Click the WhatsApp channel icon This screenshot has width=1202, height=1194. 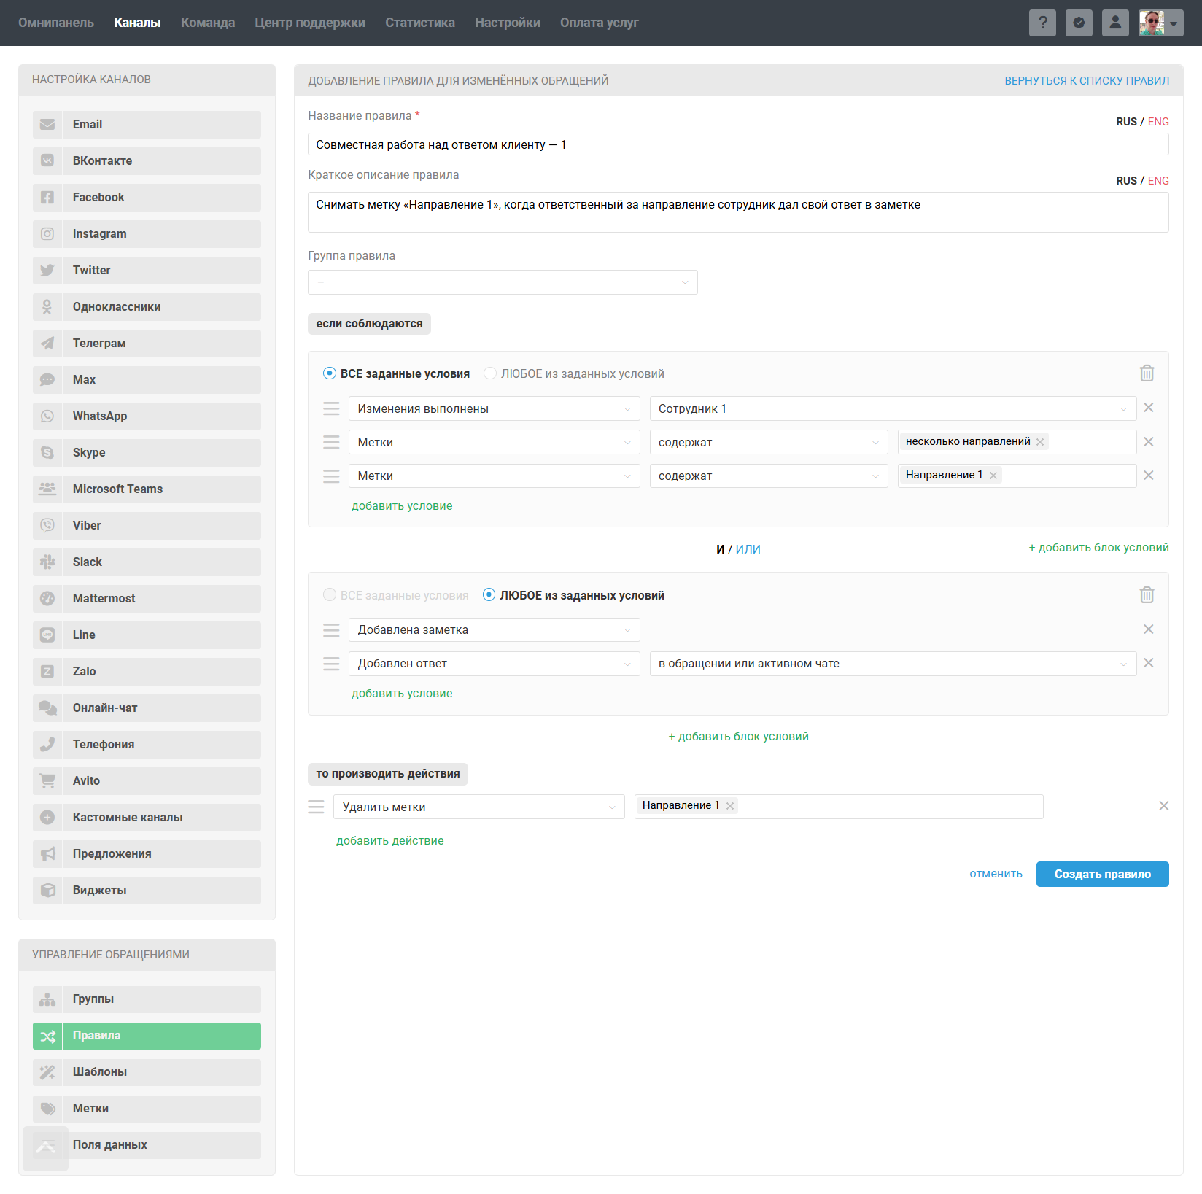point(47,416)
